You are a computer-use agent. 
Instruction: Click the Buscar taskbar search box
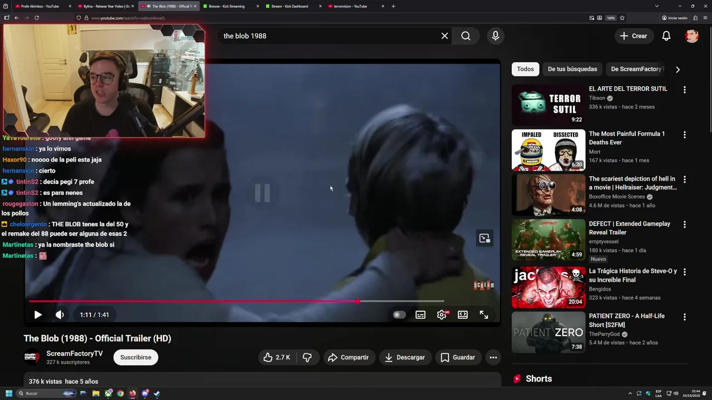pos(47,393)
